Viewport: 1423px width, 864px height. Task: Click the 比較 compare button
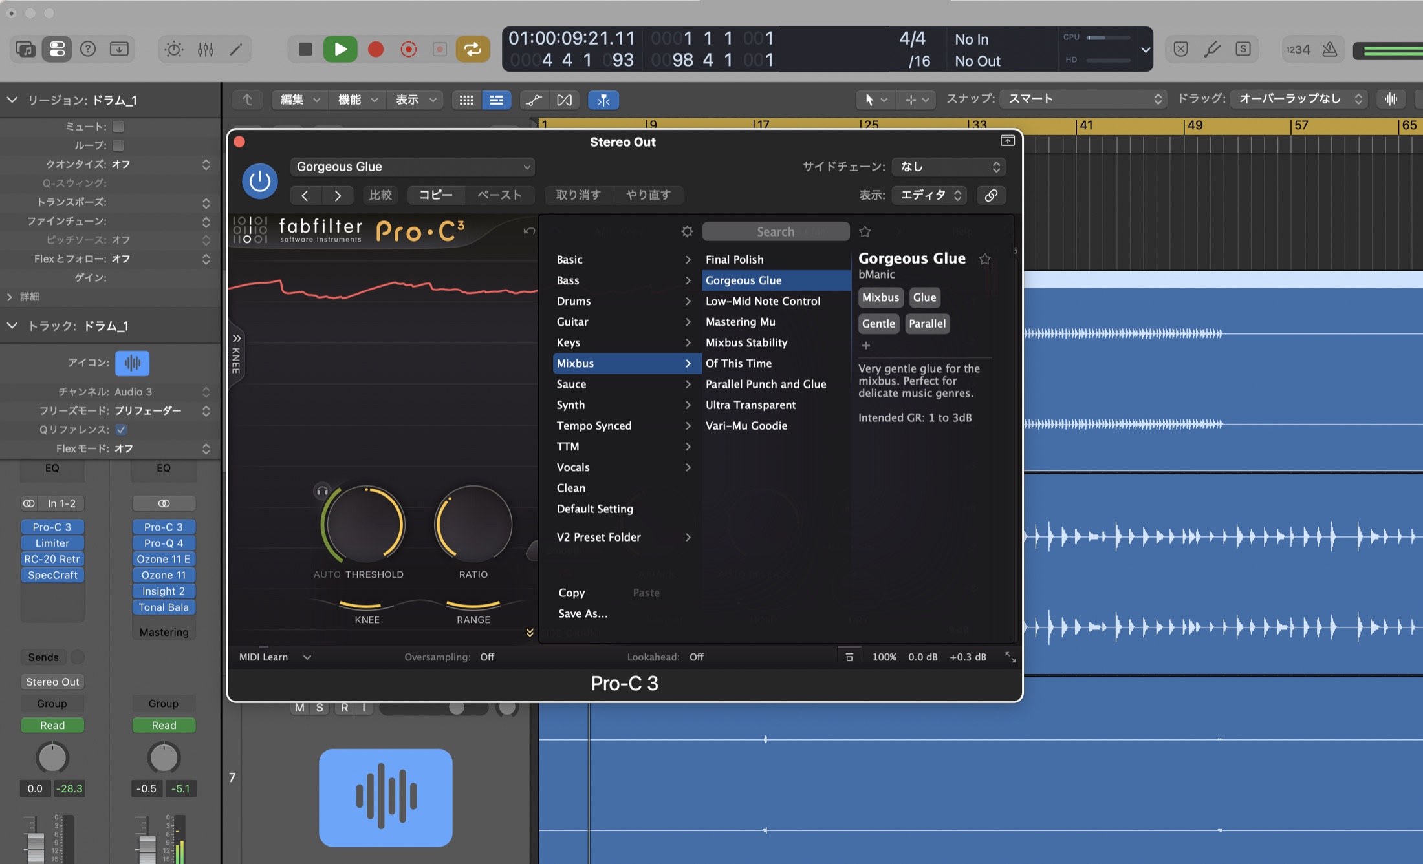coord(380,195)
